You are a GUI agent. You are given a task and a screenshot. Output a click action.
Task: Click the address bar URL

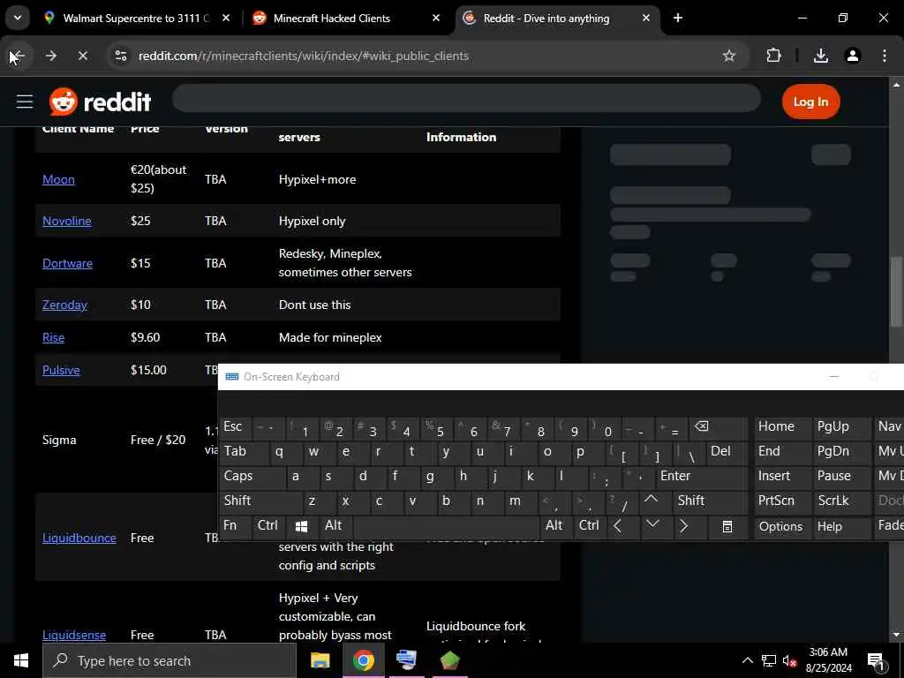pyautogui.click(x=304, y=56)
